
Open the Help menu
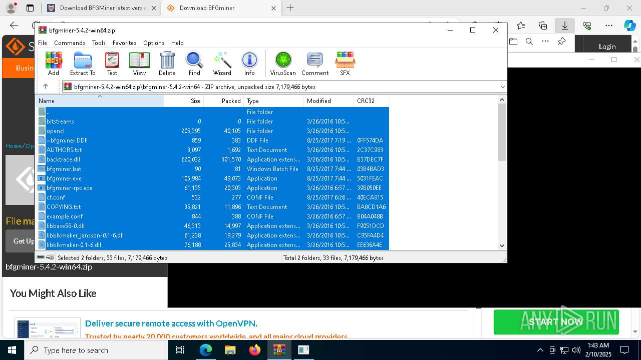[x=177, y=43]
